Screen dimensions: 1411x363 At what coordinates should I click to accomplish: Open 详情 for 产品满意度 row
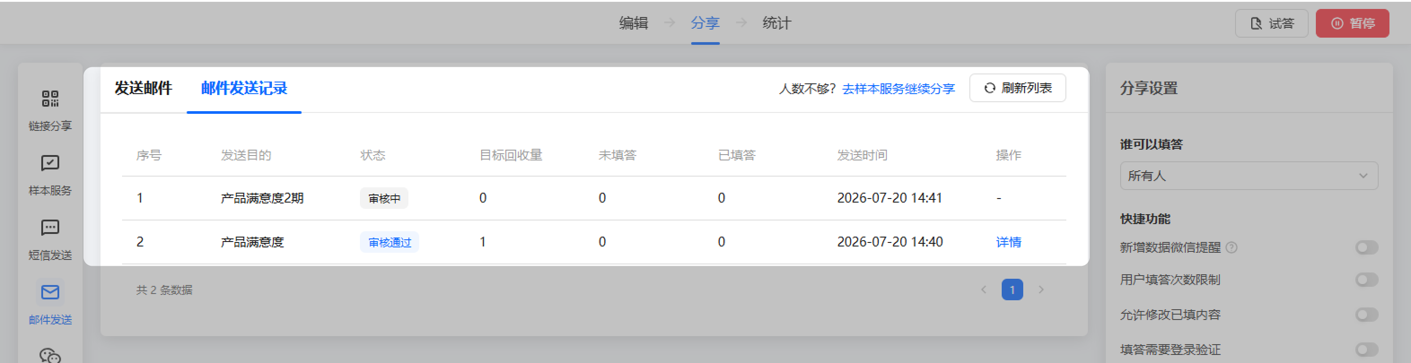pos(1008,242)
